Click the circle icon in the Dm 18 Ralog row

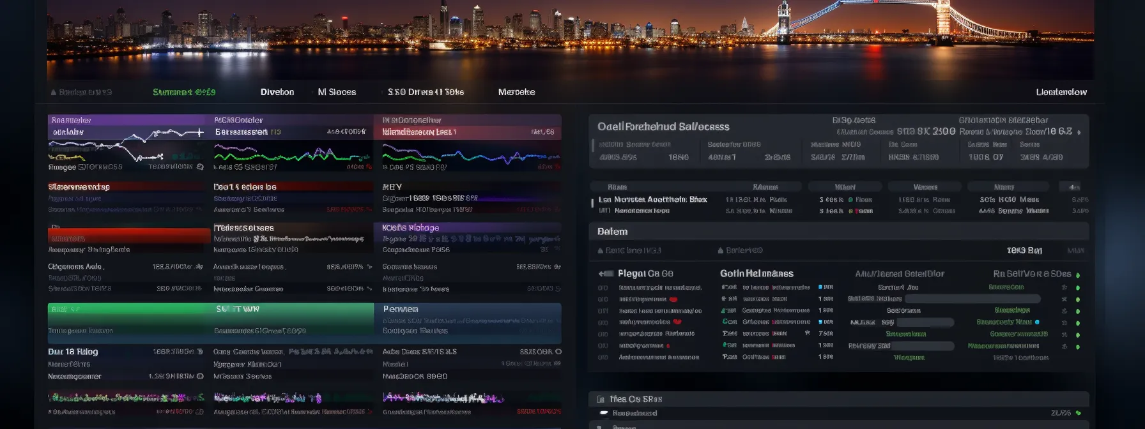pos(200,352)
